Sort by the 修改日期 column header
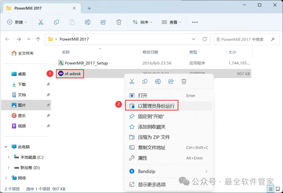 [x=150, y=52]
